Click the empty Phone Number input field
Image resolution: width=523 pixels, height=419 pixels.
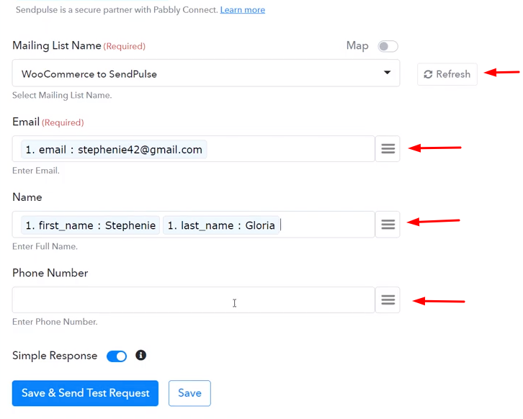194,299
